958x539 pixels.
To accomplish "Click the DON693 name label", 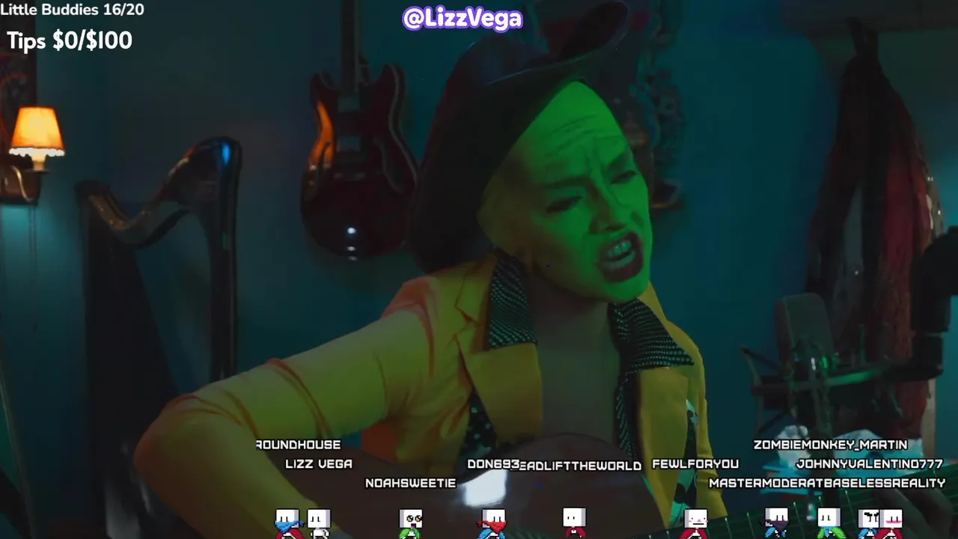I will (x=493, y=464).
